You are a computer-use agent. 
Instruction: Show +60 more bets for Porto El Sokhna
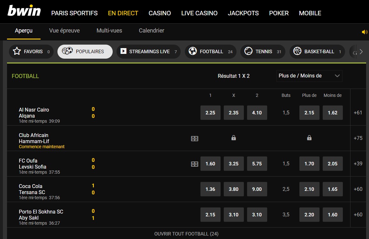pyautogui.click(x=358, y=214)
